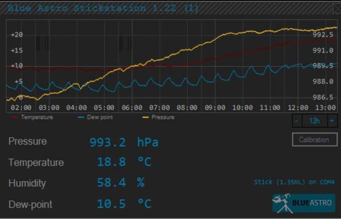This screenshot has height=219, width=341.
Task: Click the yellow Pressure legend color marker
Action: point(145,117)
